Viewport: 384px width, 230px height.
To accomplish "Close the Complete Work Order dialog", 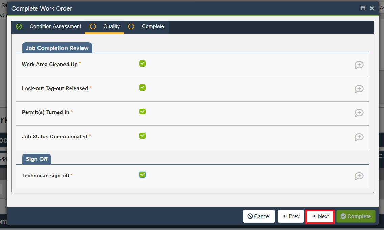I will pyautogui.click(x=372, y=9).
